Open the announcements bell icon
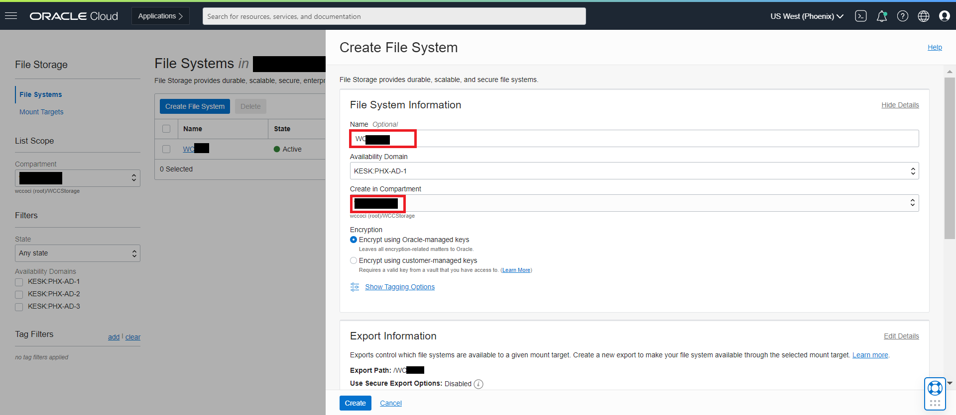Screen dimensions: 956x415 coord(882,16)
